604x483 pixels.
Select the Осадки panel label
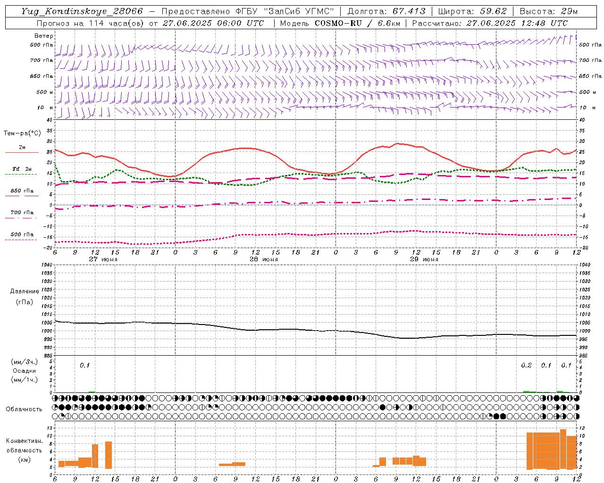[x=25, y=371]
